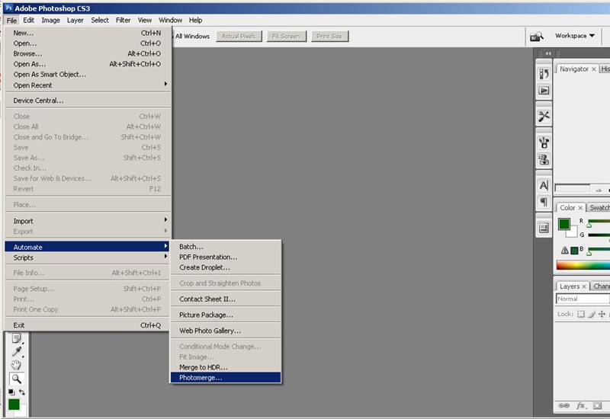
Task: Click the add layer mask icon
Action: 597,405
